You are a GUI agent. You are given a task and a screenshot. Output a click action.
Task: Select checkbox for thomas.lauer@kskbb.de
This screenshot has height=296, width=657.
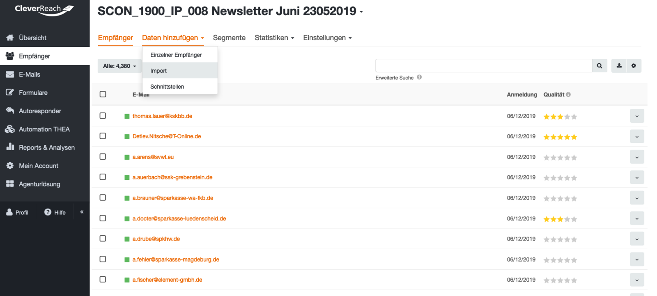pos(103,116)
